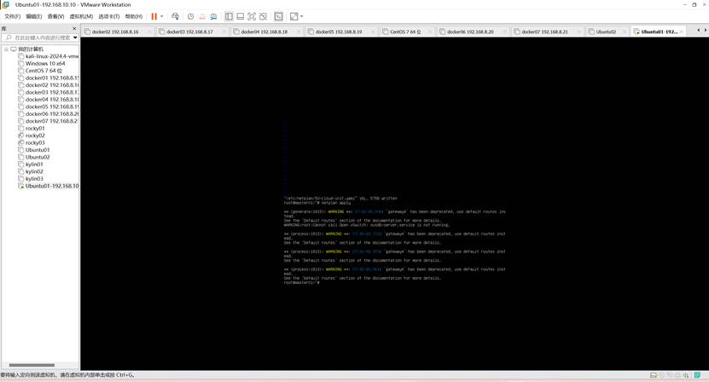
Task: Select rocky01 in the library
Action: [32, 129]
